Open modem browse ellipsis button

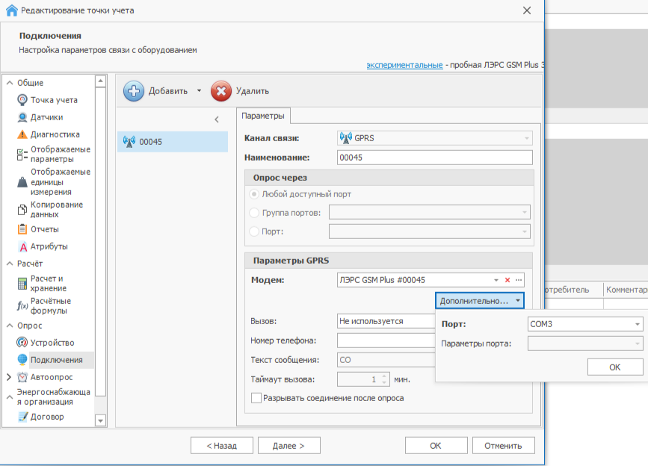(519, 280)
